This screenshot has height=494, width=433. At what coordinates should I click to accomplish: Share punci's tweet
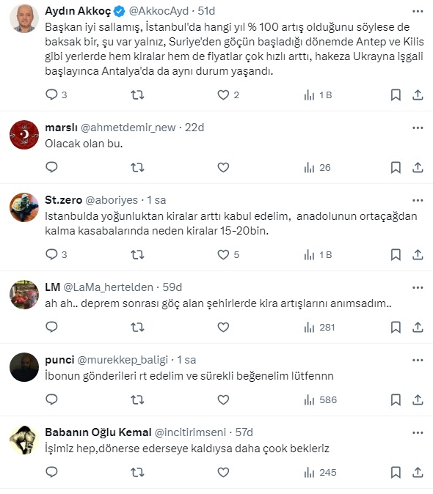[418, 399]
